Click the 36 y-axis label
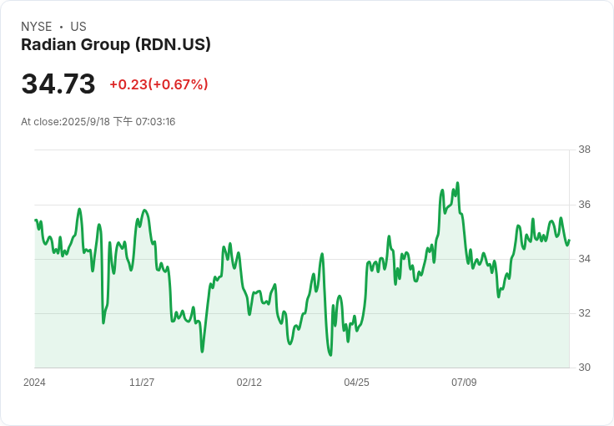614x426 pixels. coord(584,205)
